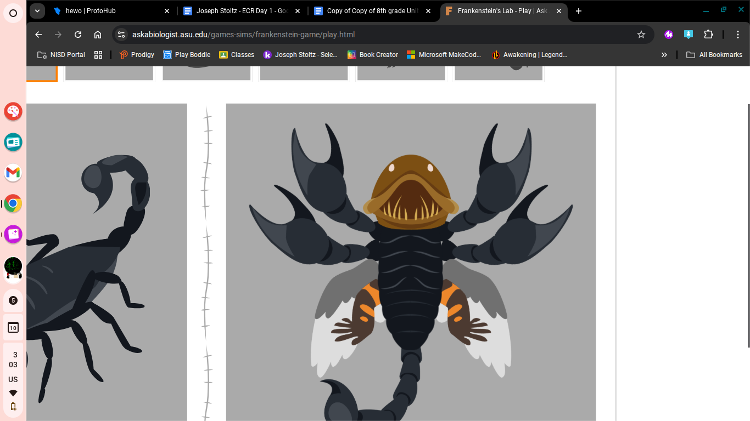Click the Wi-Fi indicator in the system tray
This screenshot has width=750, height=421.
tap(13, 392)
